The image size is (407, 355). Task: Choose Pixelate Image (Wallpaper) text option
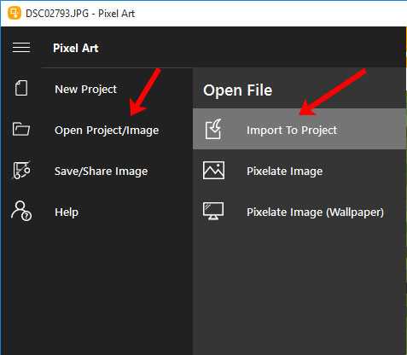[x=315, y=212]
